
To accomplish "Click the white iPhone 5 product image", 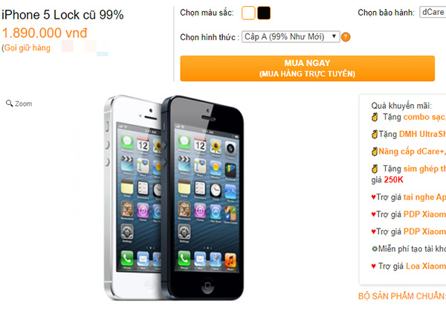I will tap(132, 197).
